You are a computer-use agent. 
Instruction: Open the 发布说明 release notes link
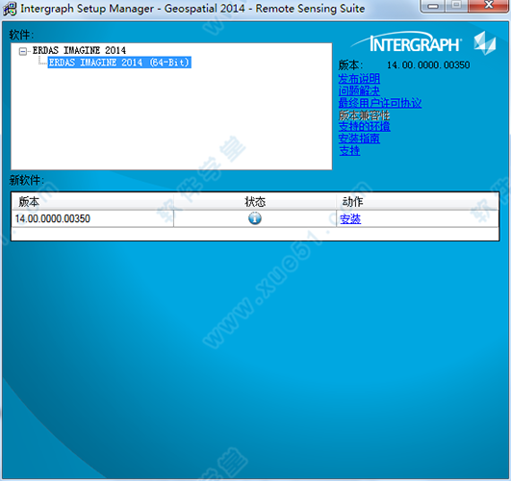tap(359, 79)
